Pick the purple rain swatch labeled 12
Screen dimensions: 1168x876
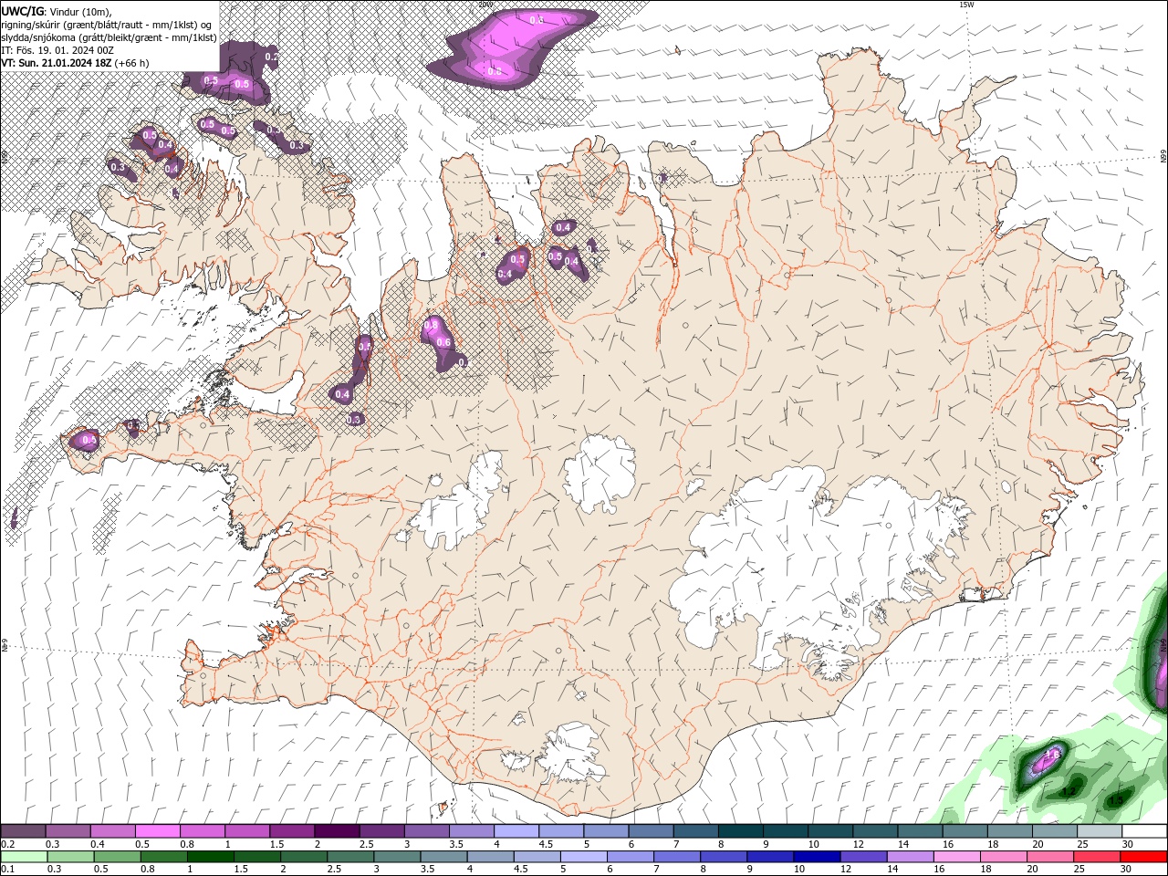(x=862, y=857)
